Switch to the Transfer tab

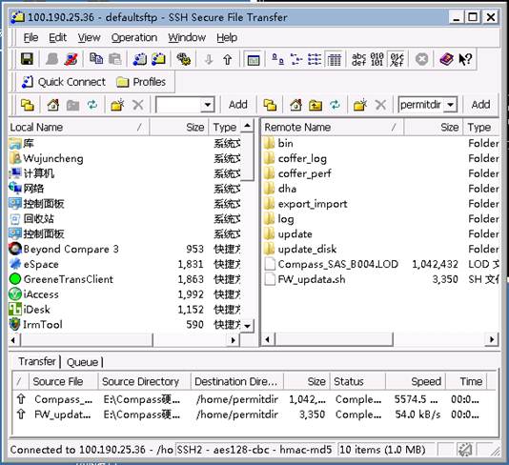click(37, 361)
